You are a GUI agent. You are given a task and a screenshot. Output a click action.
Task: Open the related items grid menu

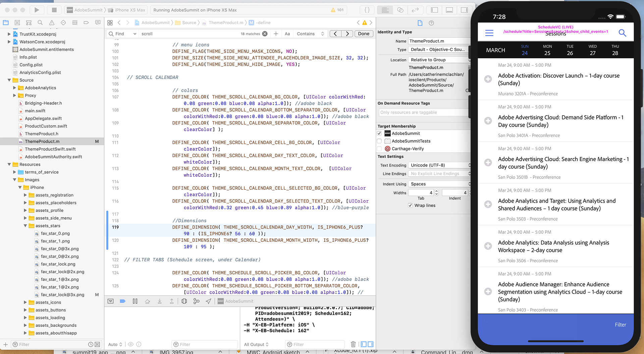[x=110, y=23]
